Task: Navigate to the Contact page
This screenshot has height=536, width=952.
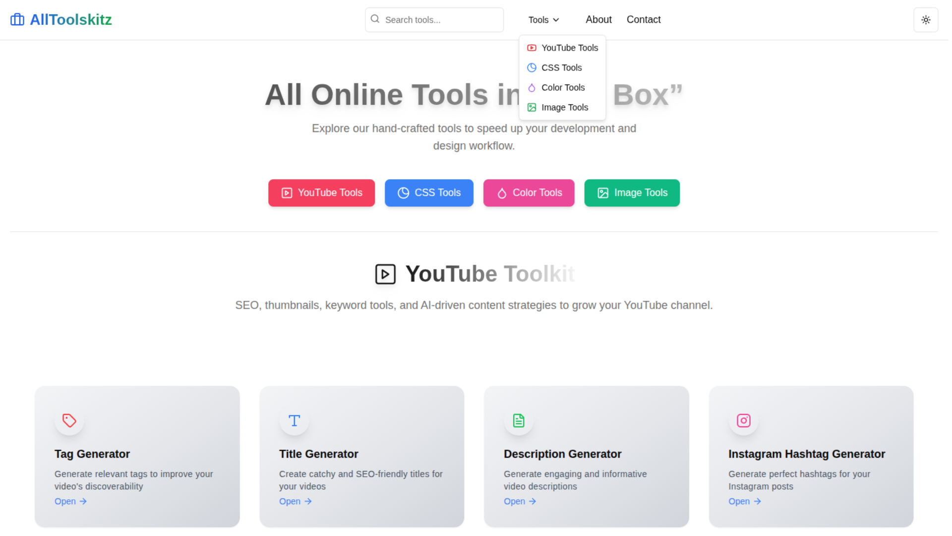Action: pos(644,19)
